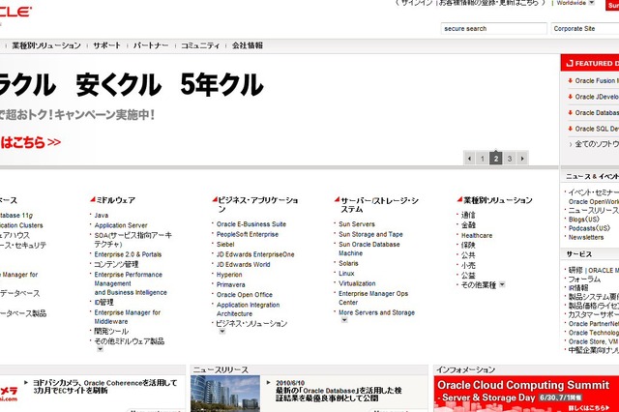The height and width of the screenshot is (412, 619).
Task: Go to previous banner slide arrow
Action: point(469,159)
